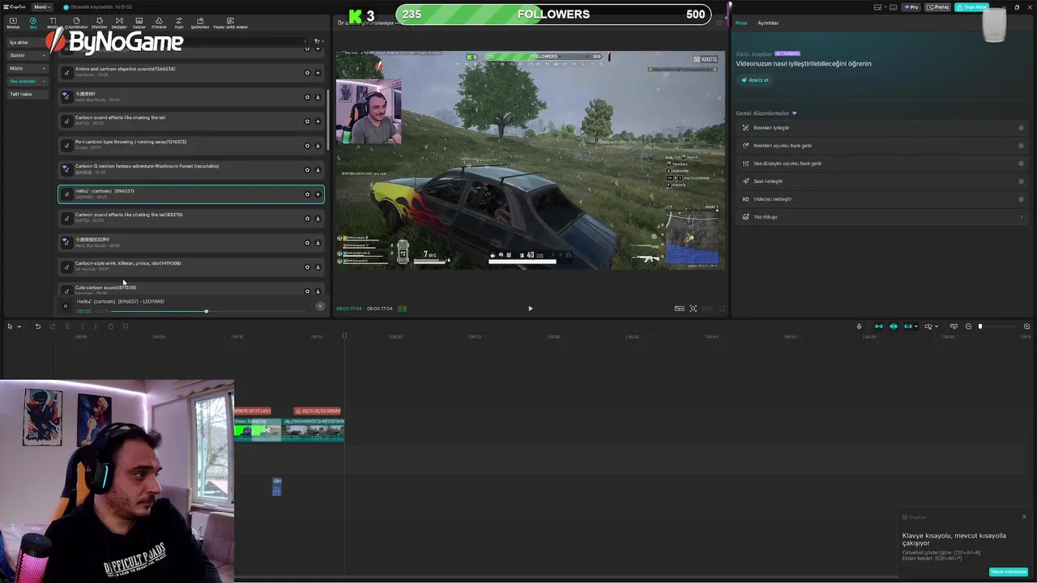Toggle Sesi netleştir option

tap(1021, 181)
